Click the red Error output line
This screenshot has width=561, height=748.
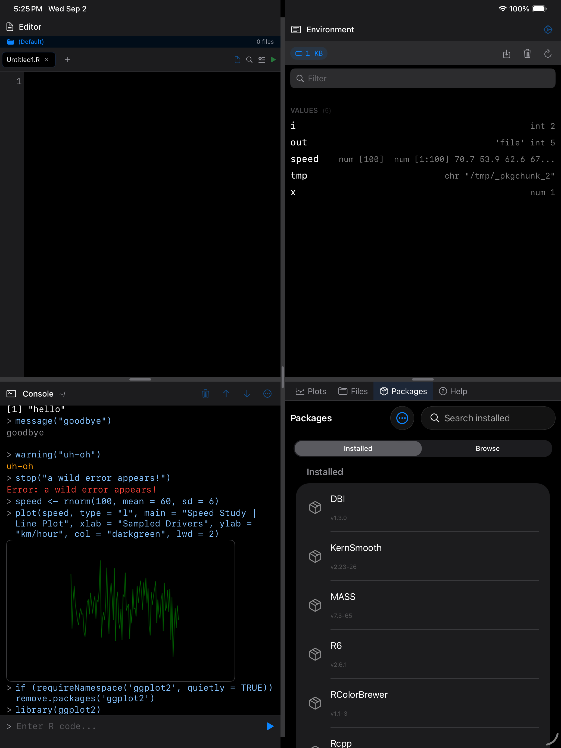[82, 490]
